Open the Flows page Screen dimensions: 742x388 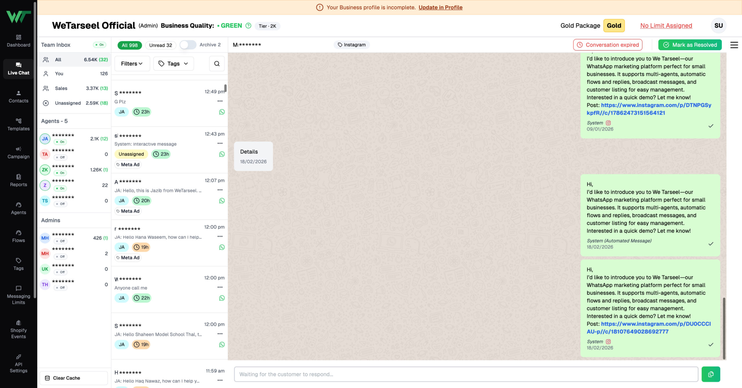click(x=19, y=237)
